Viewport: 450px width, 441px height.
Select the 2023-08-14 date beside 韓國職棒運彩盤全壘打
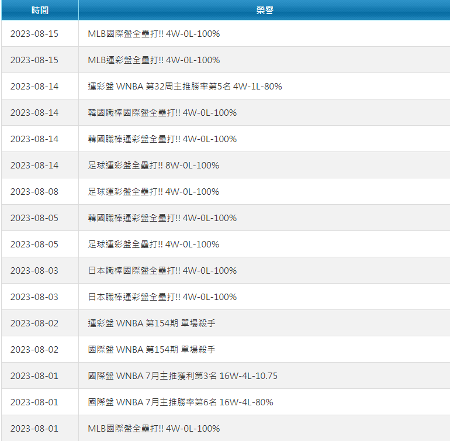[34, 139]
